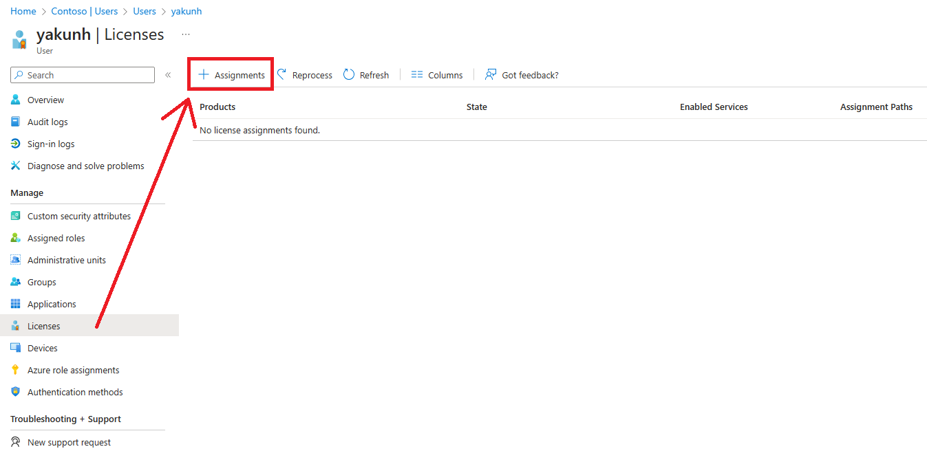Click the Overview person icon in sidebar
The width and height of the screenshot is (927, 462).
point(15,100)
